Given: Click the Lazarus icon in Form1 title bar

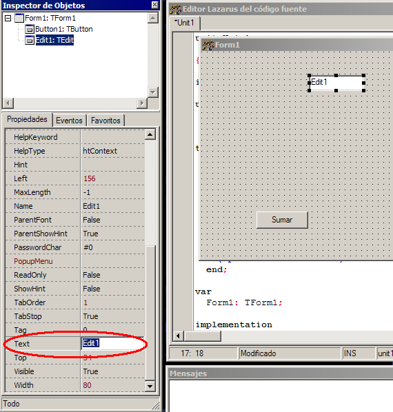Looking at the screenshot, I should pos(208,45).
